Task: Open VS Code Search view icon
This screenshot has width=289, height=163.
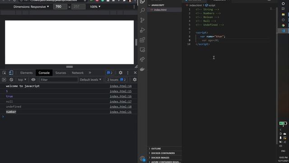Action: [142, 10]
